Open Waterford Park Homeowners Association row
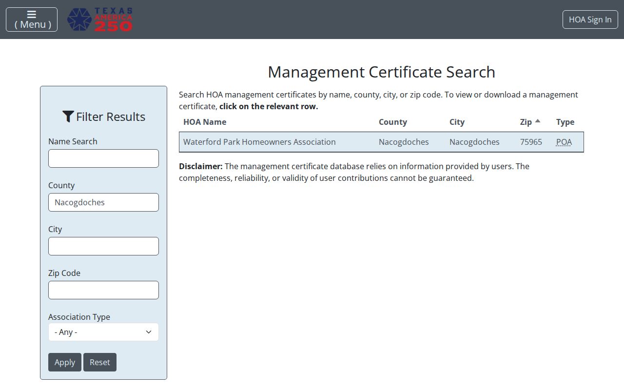Viewport: 624px width, 390px height. 381,142
